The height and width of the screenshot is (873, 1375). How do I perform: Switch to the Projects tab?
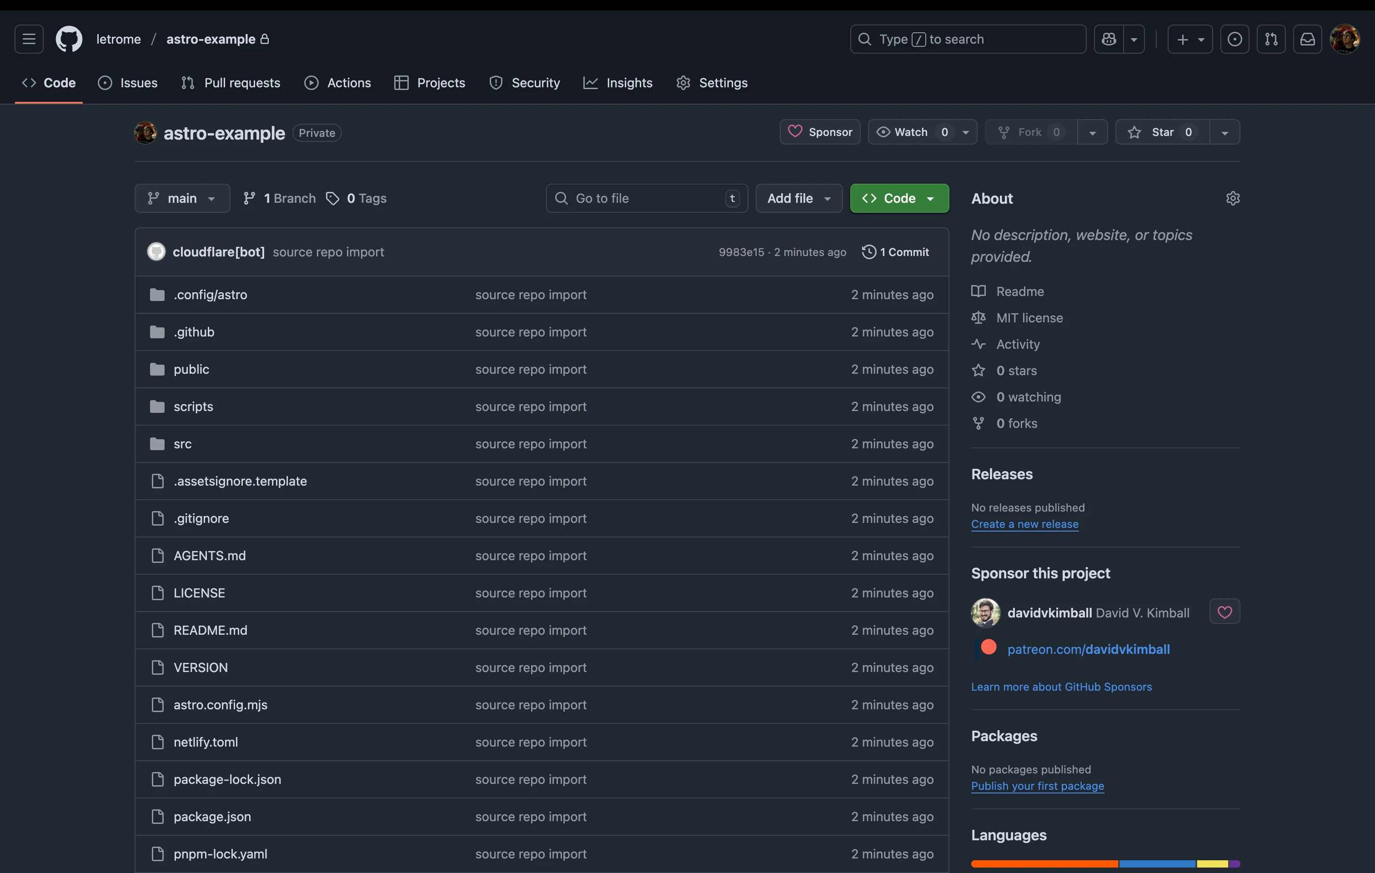[430, 83]
